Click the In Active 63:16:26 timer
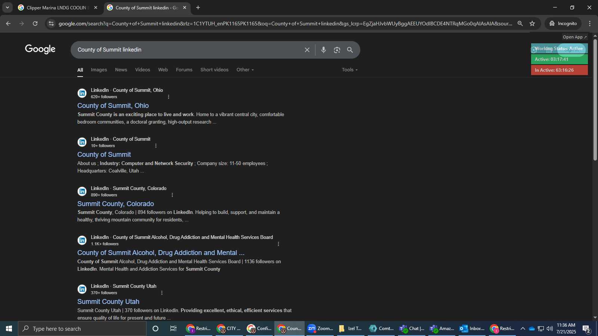Image resolution: width=598 pixels, height=336 pixels. click(559, 70)
